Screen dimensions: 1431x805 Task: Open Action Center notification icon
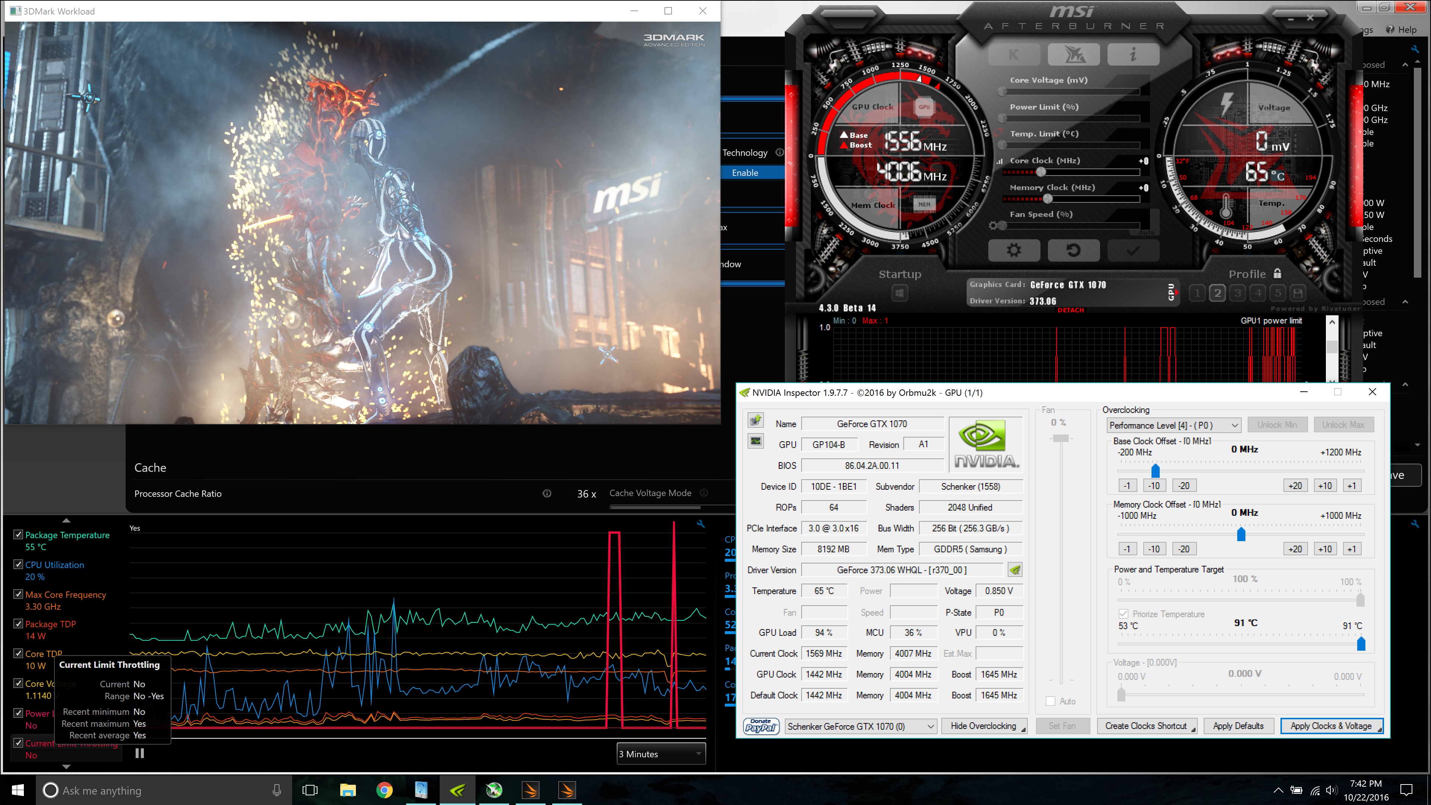click(x=1406, y=790)
